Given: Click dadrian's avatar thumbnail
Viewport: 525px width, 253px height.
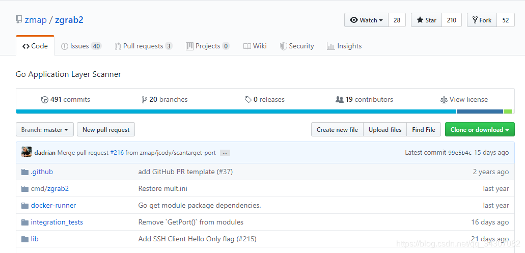Looking at the screenshot, I should coord(26,152).
